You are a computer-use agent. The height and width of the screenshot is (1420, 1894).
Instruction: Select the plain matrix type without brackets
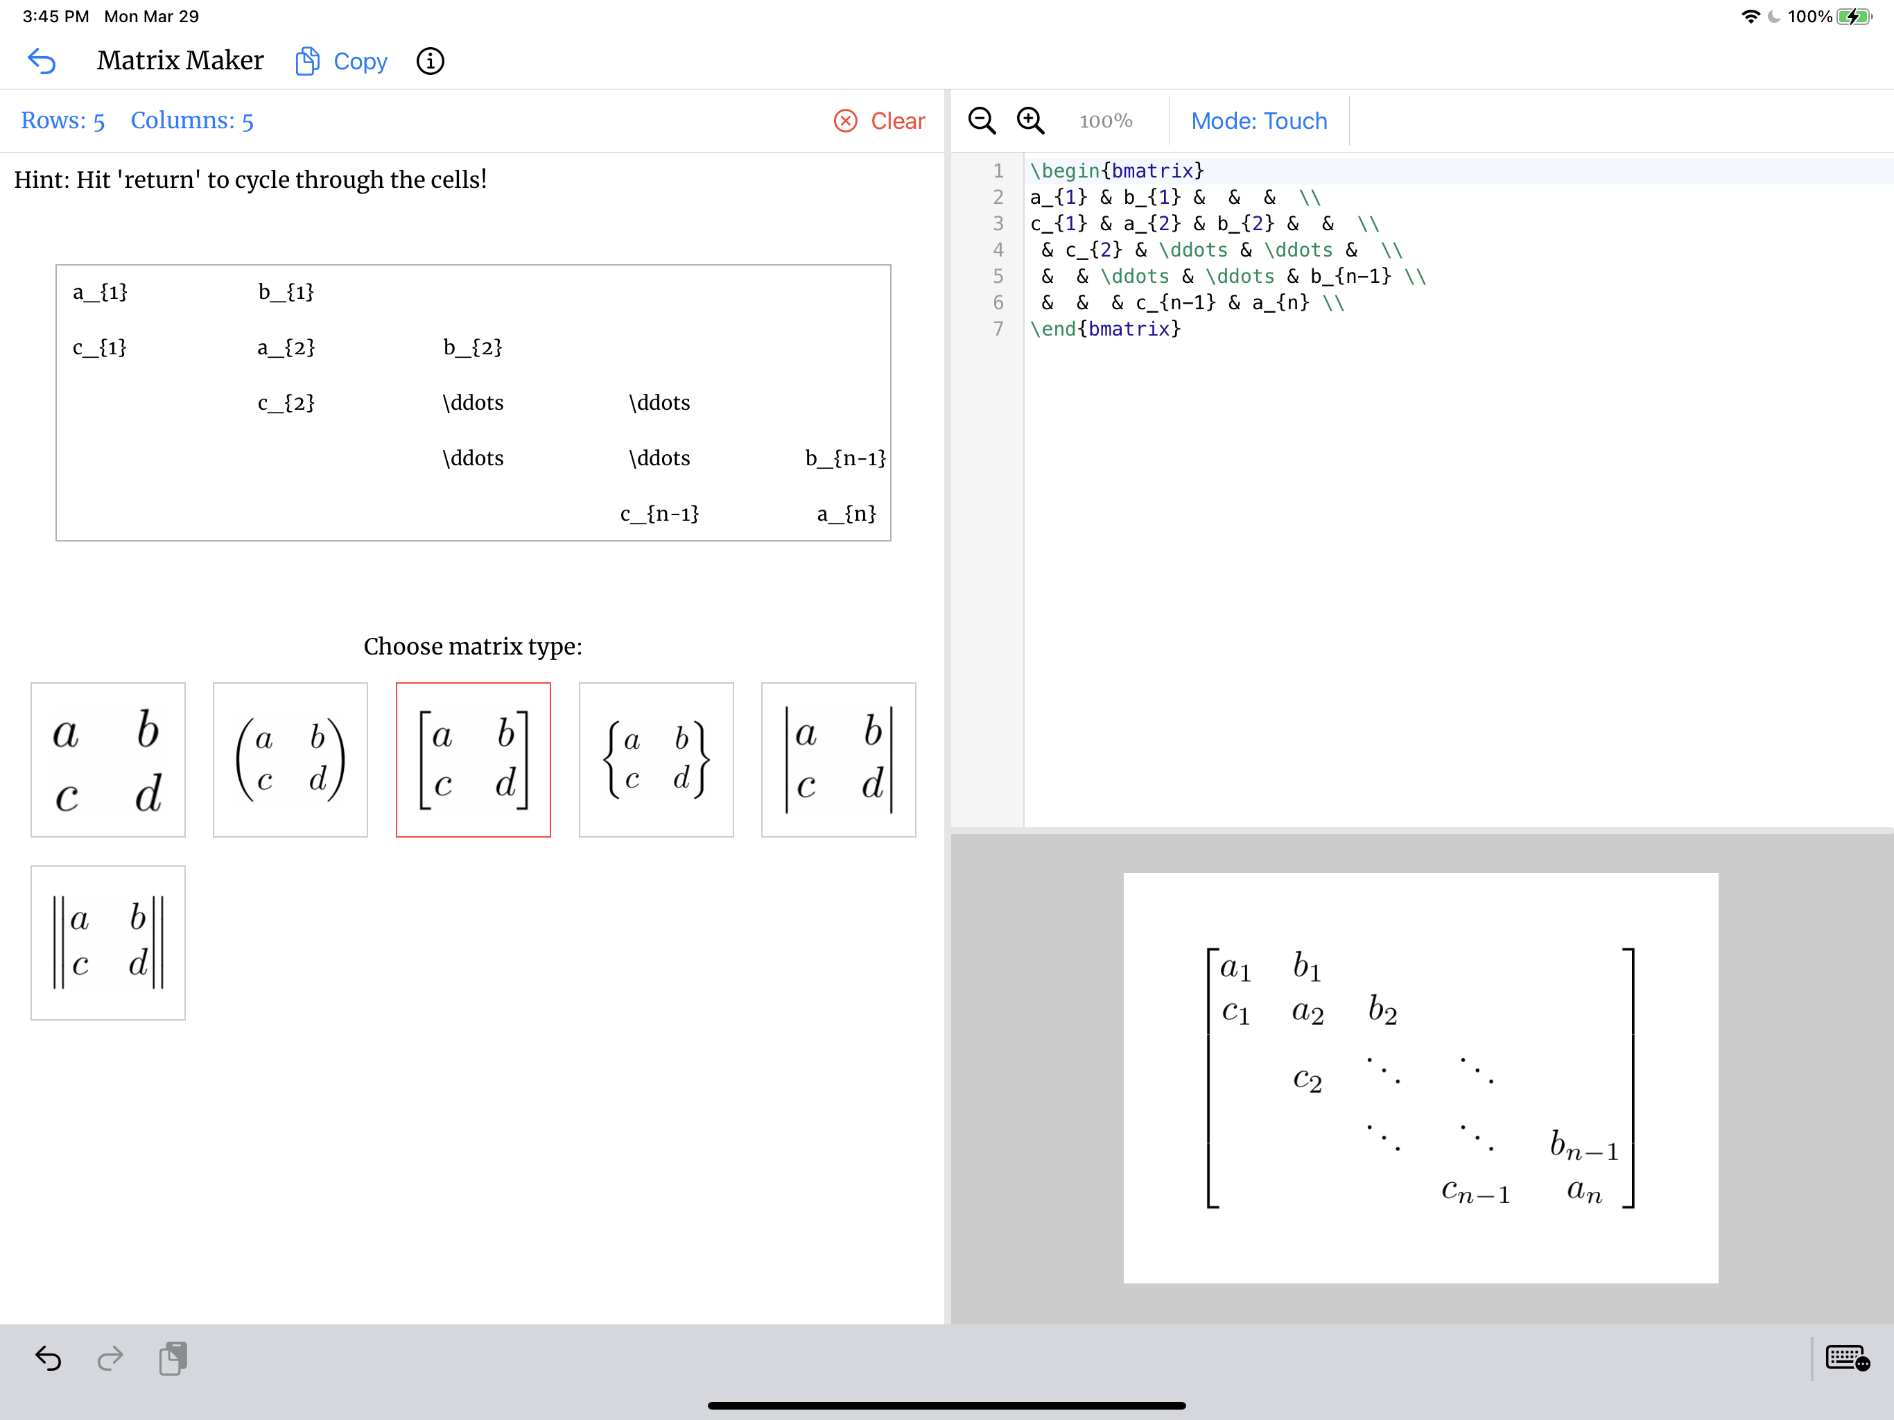coord(108,760)
